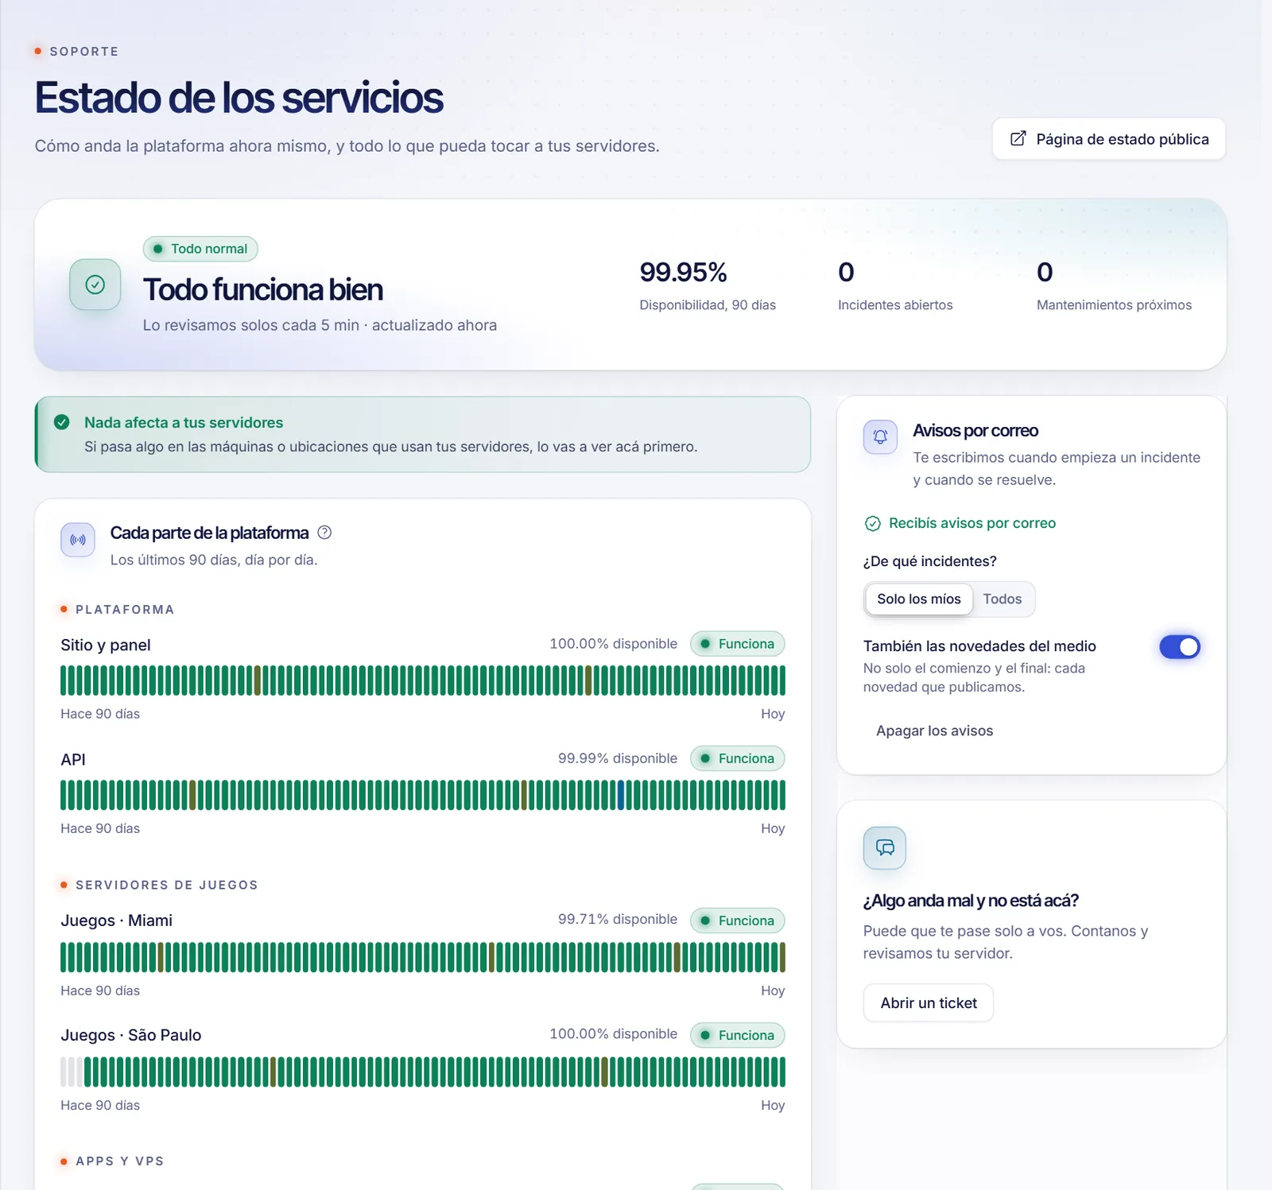Click the Sitio y panel uptime bar
The image size is (1272, 1190).
point(423,680)
